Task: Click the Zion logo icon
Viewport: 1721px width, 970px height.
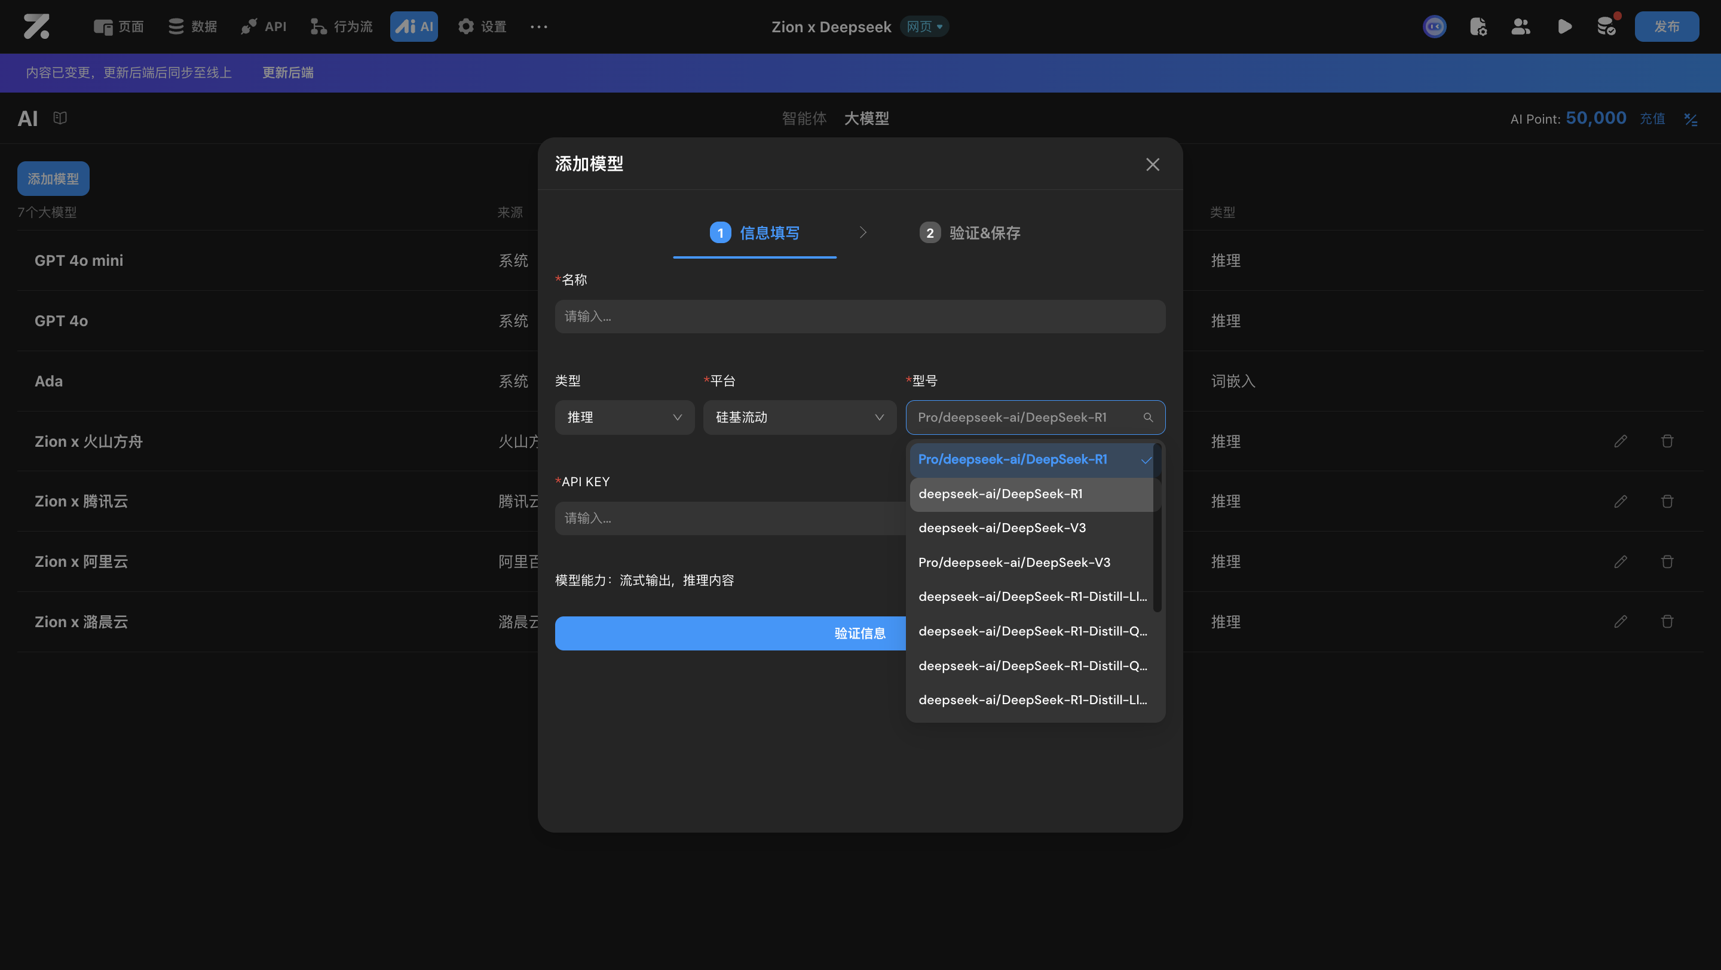Action: tap(36, 27)
